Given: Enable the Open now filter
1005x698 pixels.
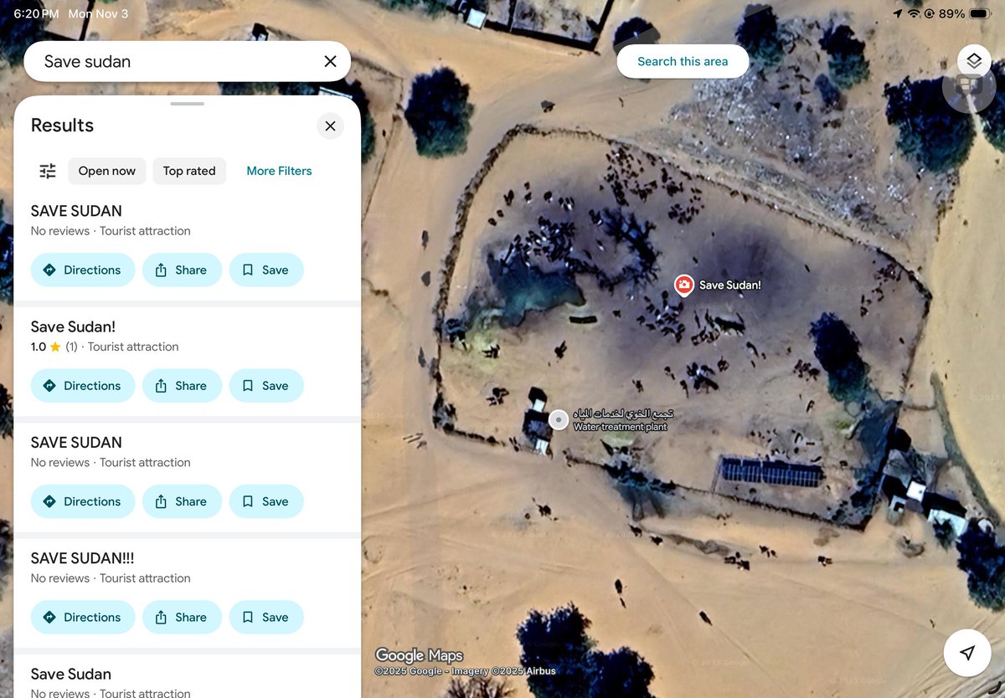Looking at the screenshot, I should tap(106, 171).
